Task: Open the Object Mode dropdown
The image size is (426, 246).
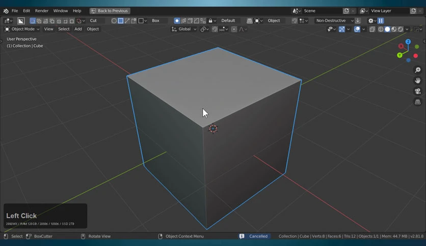Action: [x=22, y=29]
